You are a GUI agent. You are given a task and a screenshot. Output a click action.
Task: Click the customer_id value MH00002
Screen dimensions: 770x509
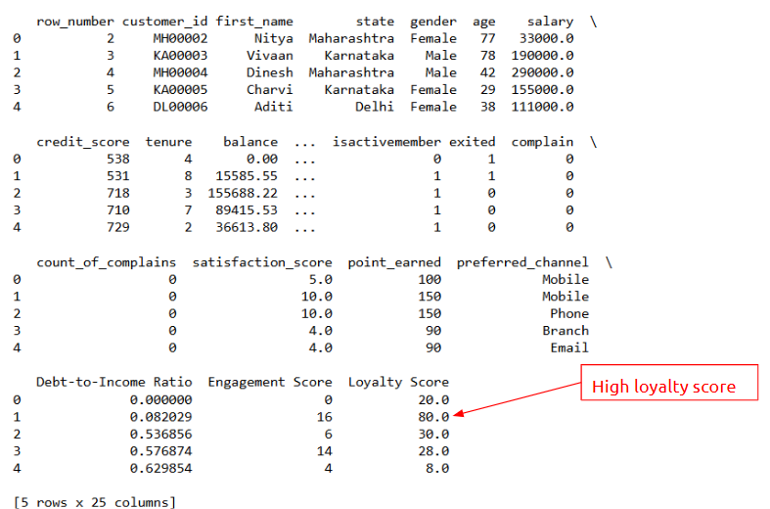tap(180, 38)
